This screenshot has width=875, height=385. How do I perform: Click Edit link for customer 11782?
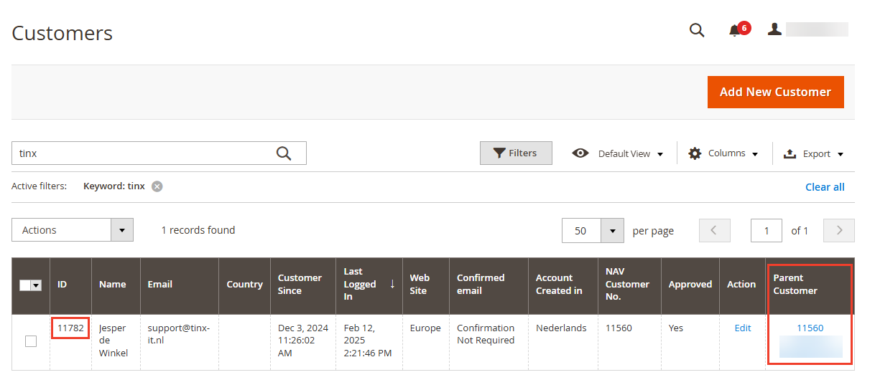(742, 328)
